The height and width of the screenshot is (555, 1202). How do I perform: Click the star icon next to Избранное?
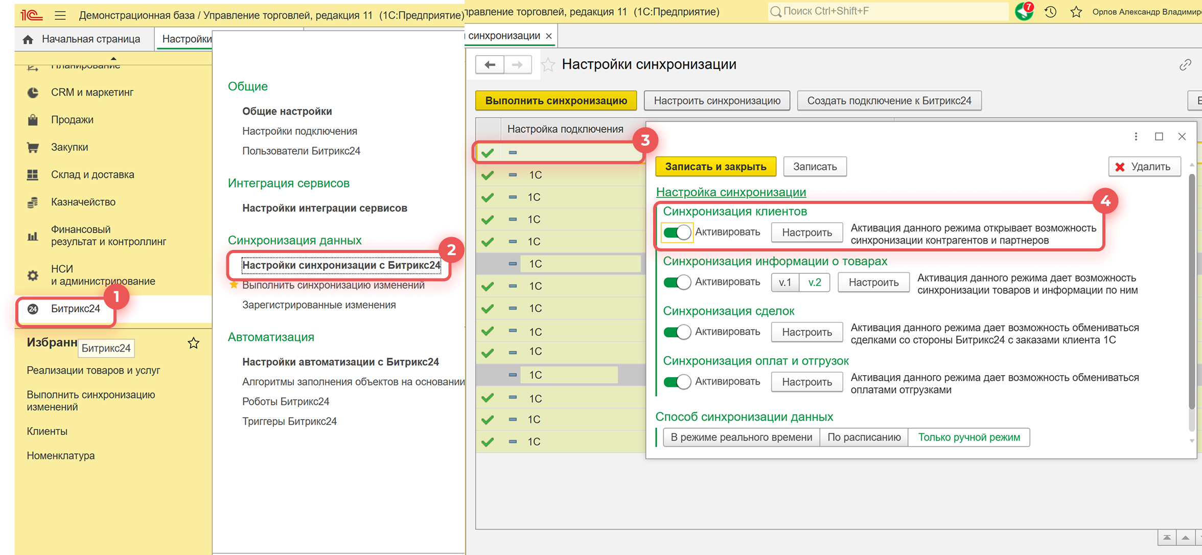click(194, 343)
